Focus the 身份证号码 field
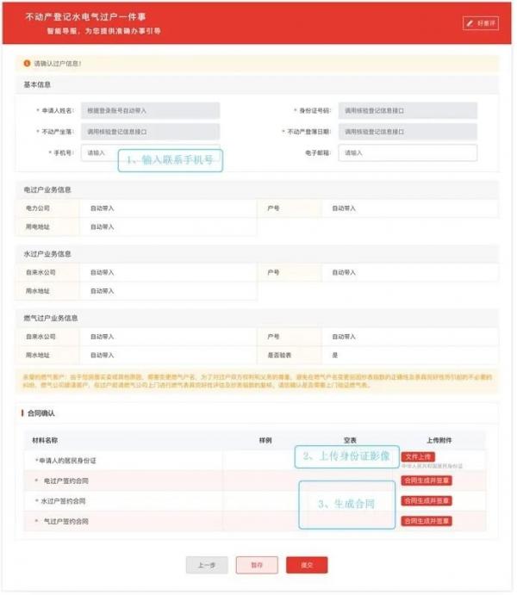The height and width of the screenshot is (595, 517). [x=408, y=110]
